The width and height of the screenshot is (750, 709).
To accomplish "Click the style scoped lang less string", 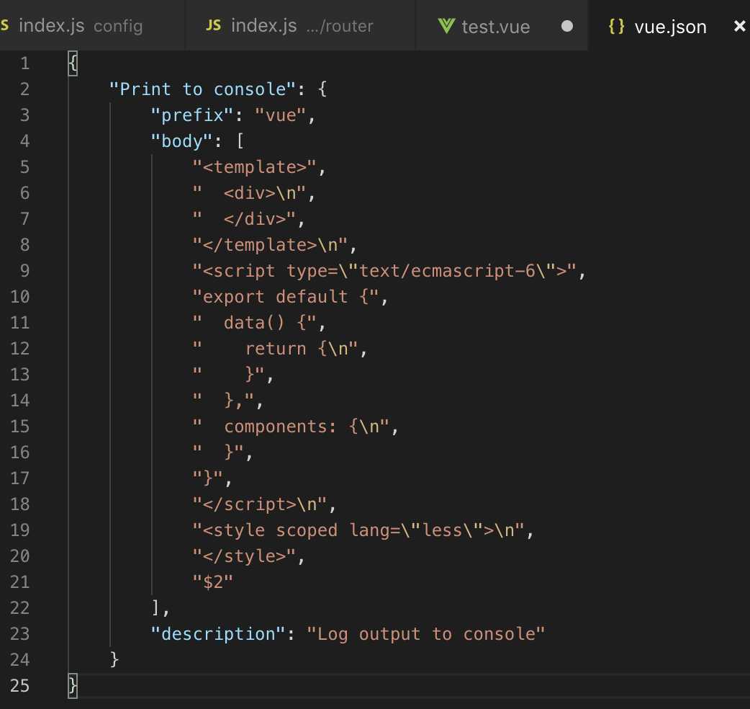I will point(358,530).
